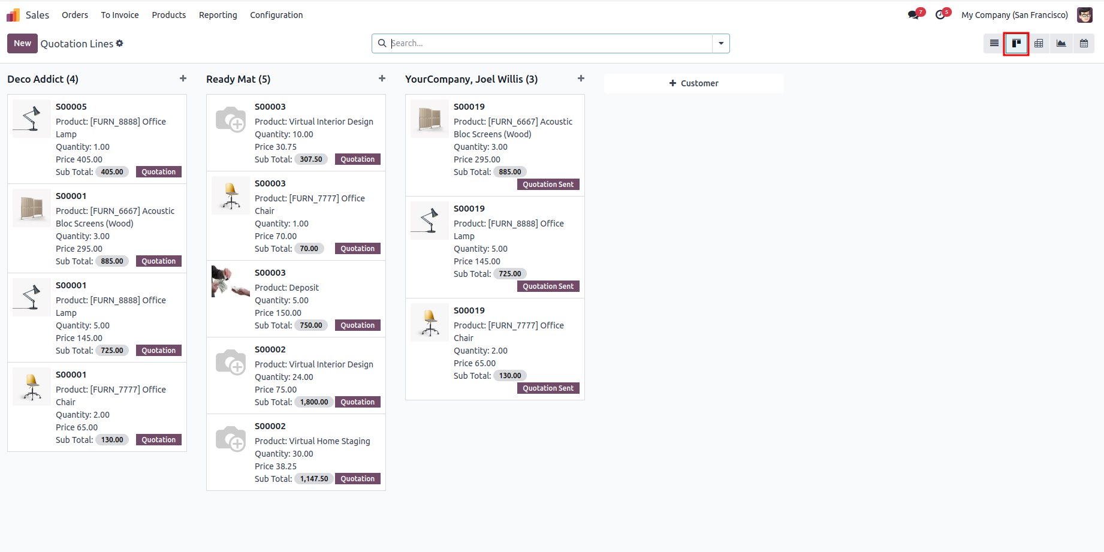
Task: Open the conversations messages icon
Action: click(x=913, y=15)
